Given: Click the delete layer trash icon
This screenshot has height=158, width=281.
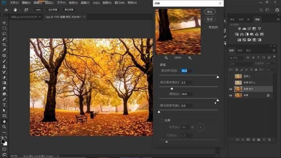Looking at the screenshot, I should tap(269, 140).
